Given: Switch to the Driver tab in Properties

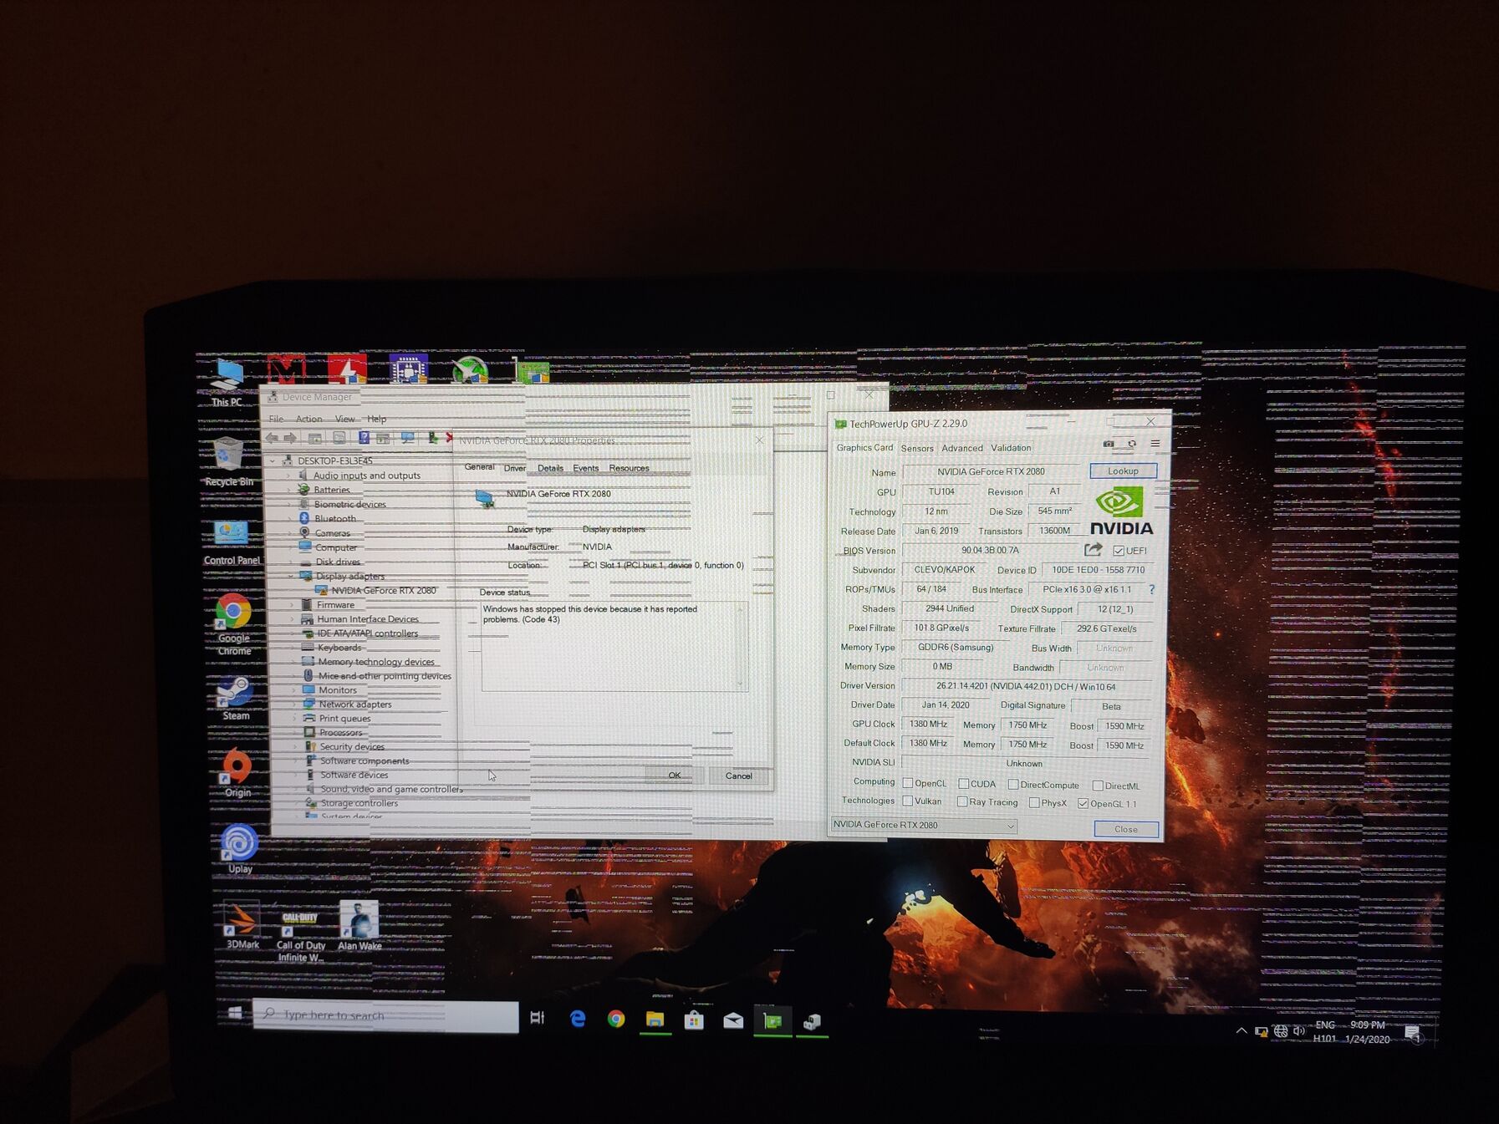Looking at the screenshot, I should pos(515,468).
